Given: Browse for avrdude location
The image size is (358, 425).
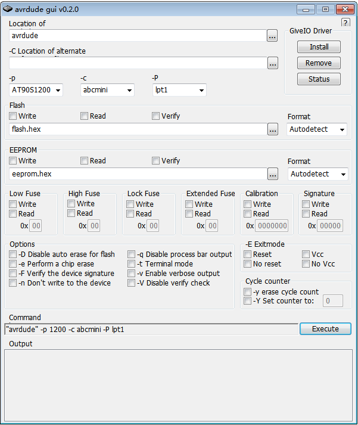Looking at the screenshot, I should (x=272, y=36).
